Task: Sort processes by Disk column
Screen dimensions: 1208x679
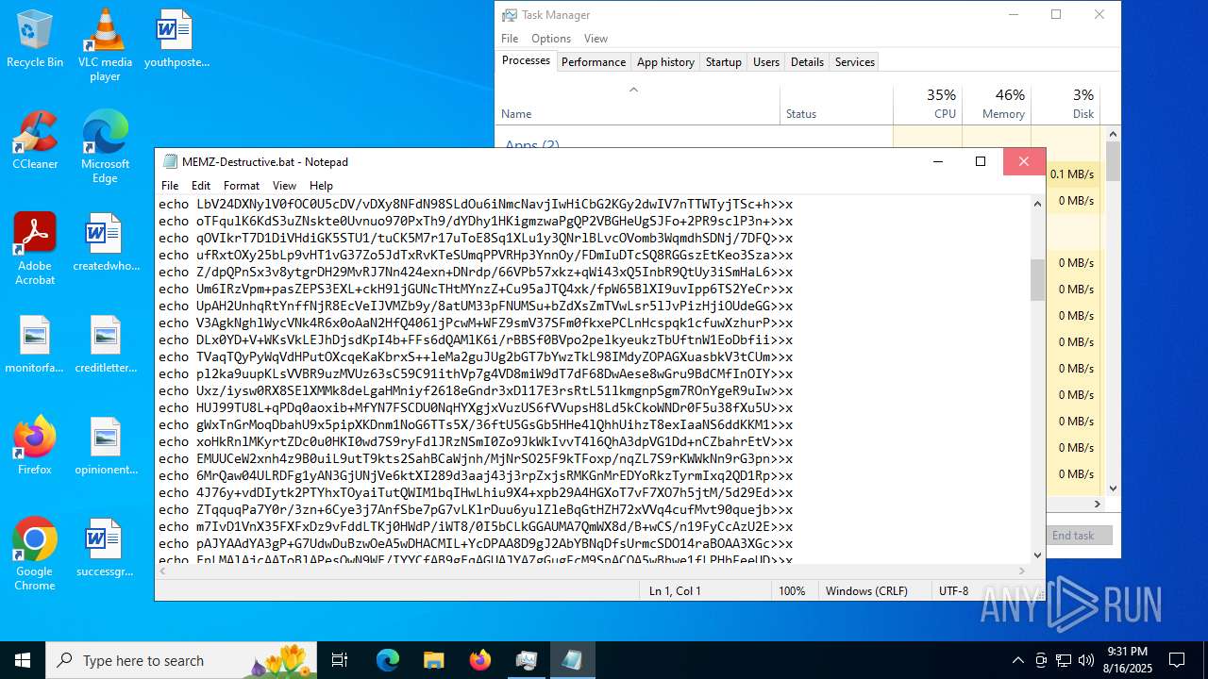Action: tap(1065, 105)
